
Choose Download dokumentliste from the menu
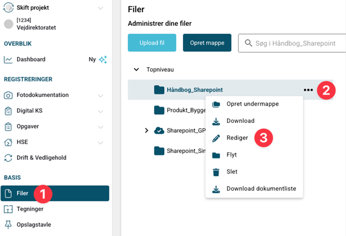point(261,188)
